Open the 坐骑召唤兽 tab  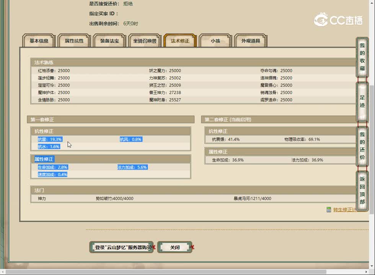tap(145, 41)
